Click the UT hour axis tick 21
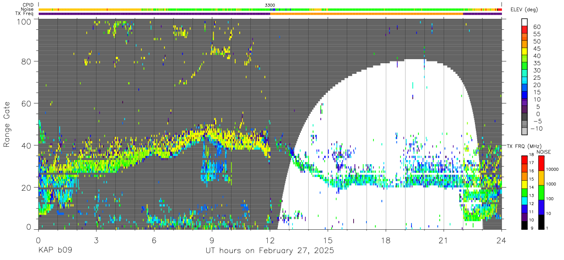The height and width of the screenshot is (260, 564). click(x=443, y=240)
